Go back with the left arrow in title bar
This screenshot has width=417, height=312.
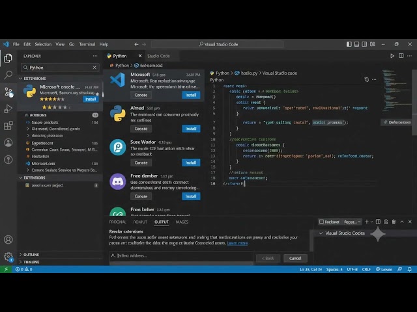point(136,44)
